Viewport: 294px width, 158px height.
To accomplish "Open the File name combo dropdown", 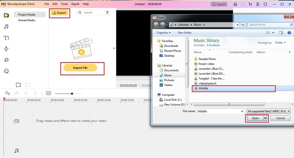I will tap(242, 111).
